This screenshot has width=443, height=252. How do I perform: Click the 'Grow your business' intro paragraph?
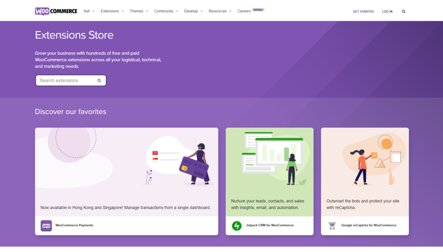tap(98, 60)
